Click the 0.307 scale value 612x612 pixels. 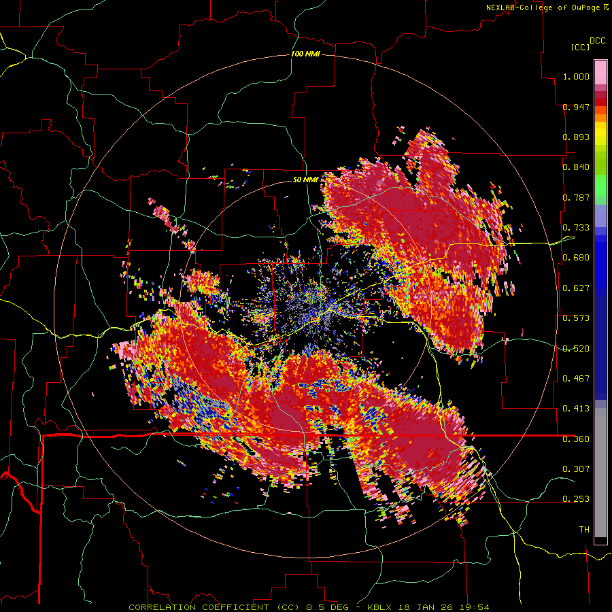point(576,469)
